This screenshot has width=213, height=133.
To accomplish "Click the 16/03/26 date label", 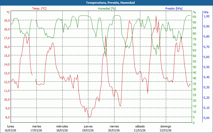I will pos(11,130).
